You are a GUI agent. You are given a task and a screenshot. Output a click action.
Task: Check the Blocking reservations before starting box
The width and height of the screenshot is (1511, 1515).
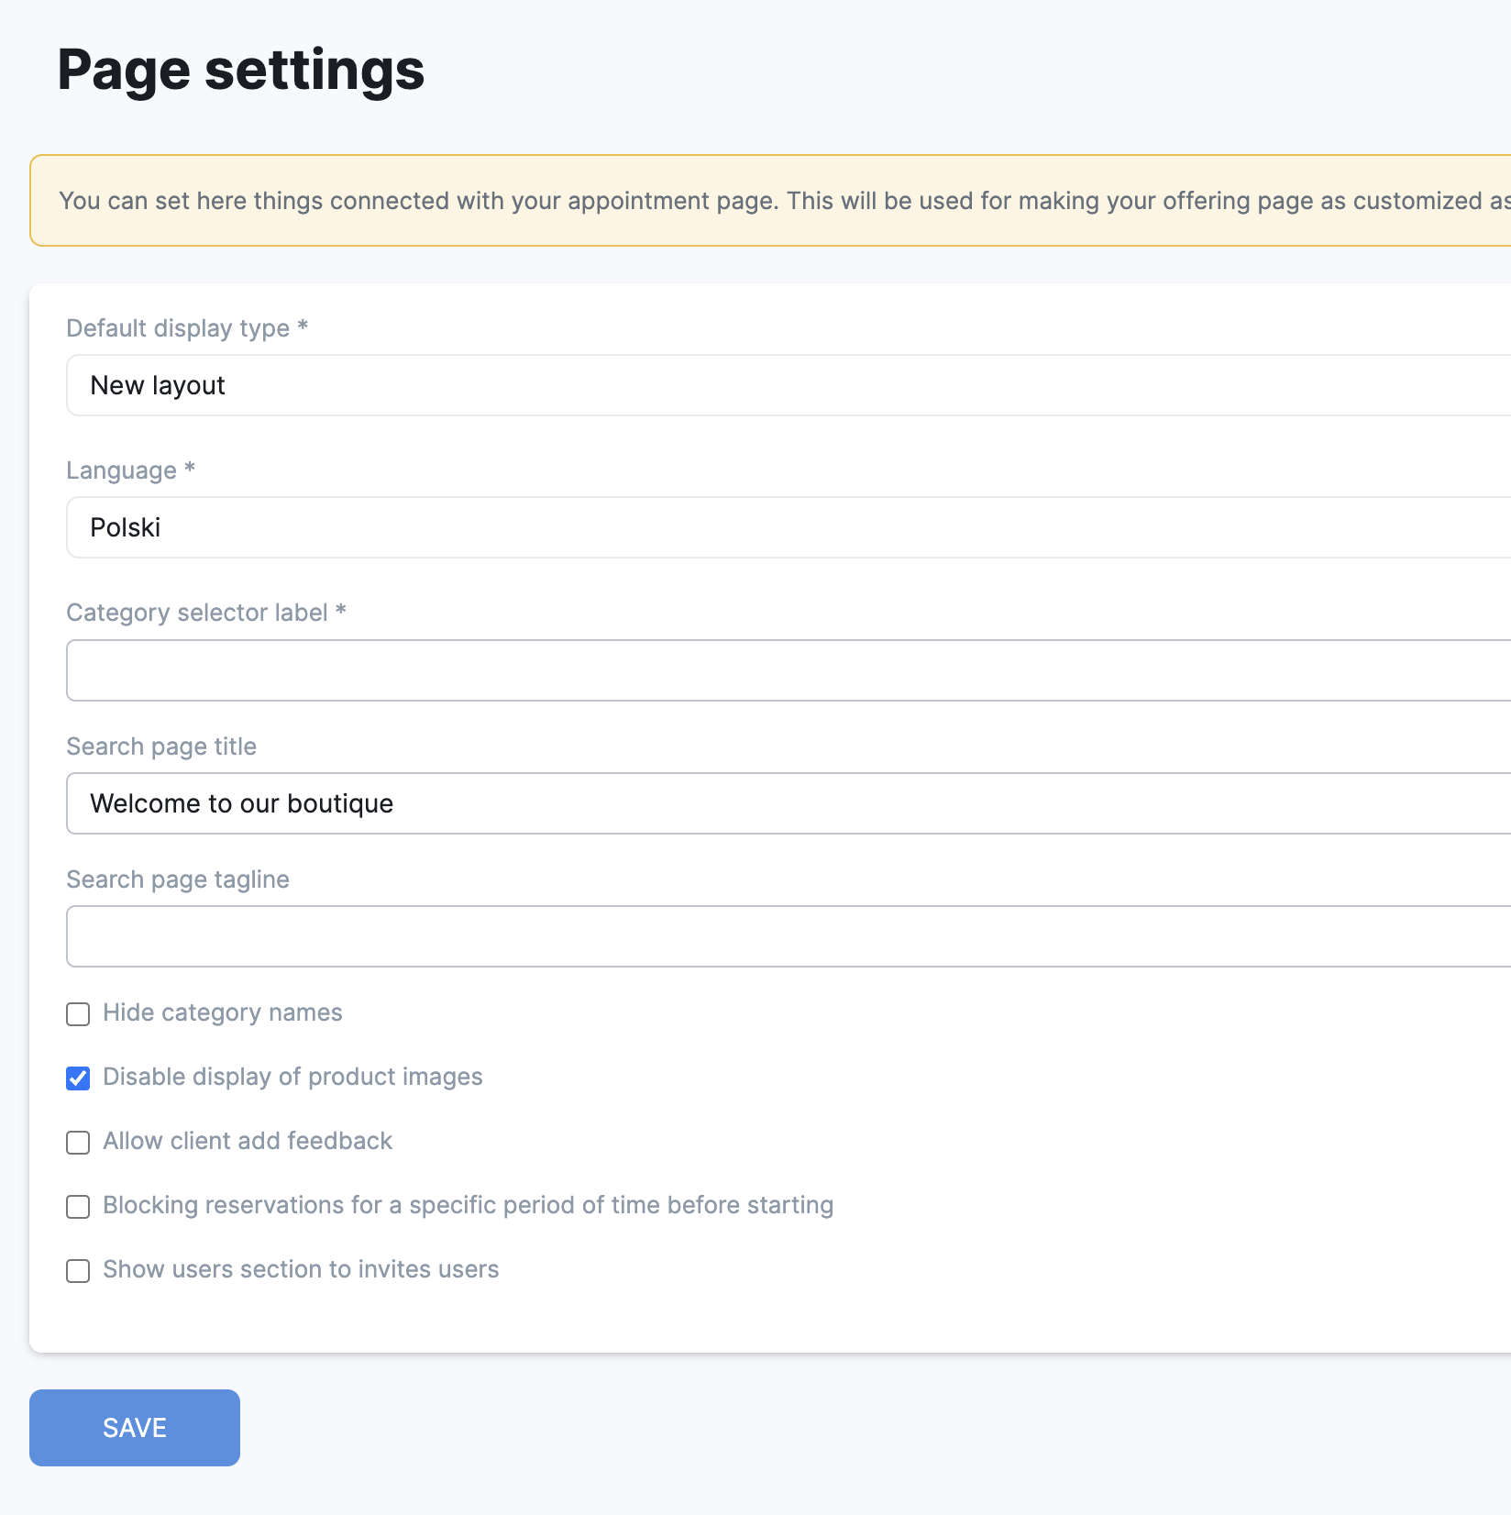(x=78, y=1207)
